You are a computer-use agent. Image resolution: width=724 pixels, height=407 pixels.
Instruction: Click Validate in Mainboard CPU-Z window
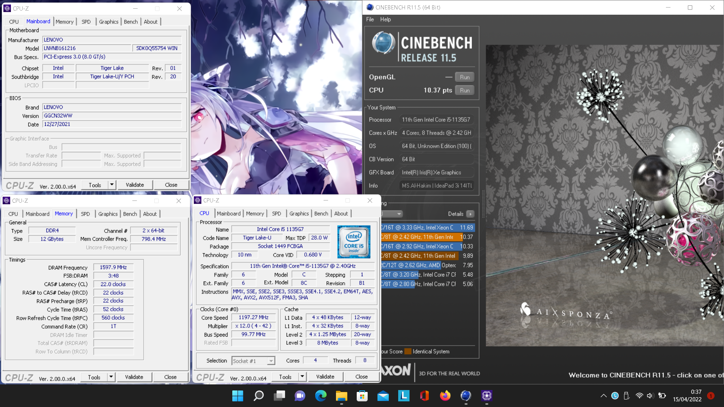click(x=135, y=185)
